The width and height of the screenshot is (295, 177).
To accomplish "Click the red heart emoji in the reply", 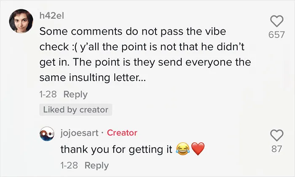I will point(198,149).
